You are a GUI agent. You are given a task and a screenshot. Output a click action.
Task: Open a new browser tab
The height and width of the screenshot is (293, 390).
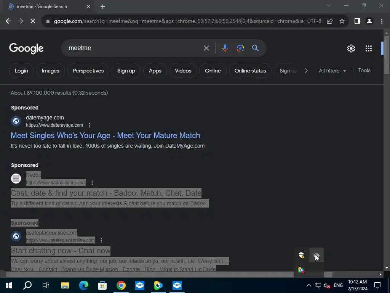(103, 7)
